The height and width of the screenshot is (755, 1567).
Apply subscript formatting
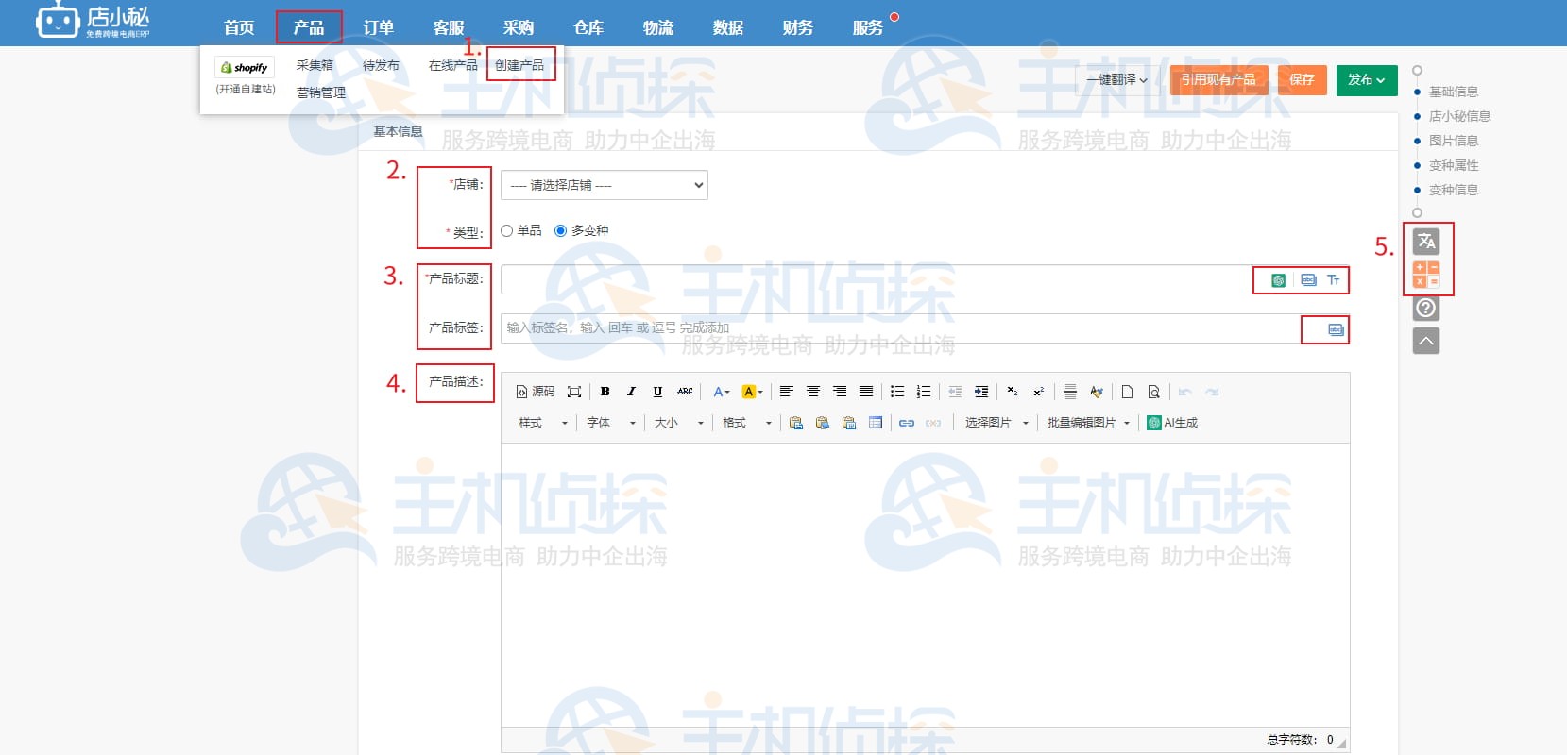click(1012, 392)
